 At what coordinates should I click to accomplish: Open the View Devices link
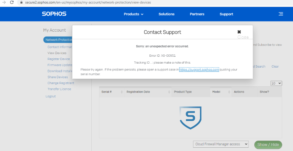click(x=57, y=53)
